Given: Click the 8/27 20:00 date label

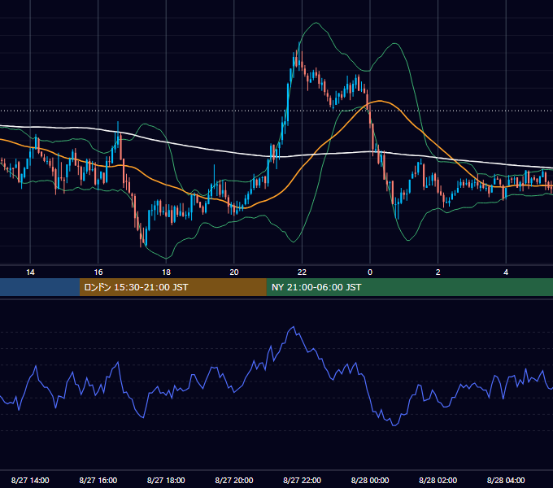Looking at the screenshot, I should pyautogui.click(x=234, y=480).
